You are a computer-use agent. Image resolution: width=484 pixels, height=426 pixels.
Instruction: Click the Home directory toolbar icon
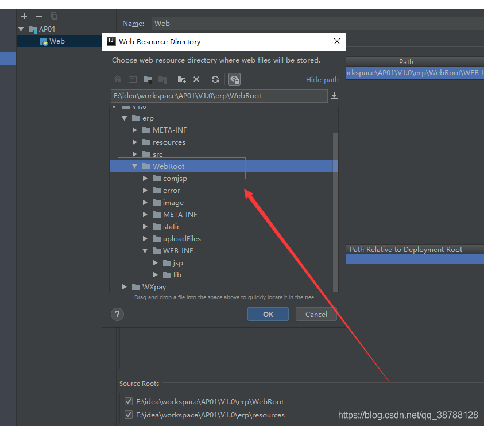click(118, 79)
